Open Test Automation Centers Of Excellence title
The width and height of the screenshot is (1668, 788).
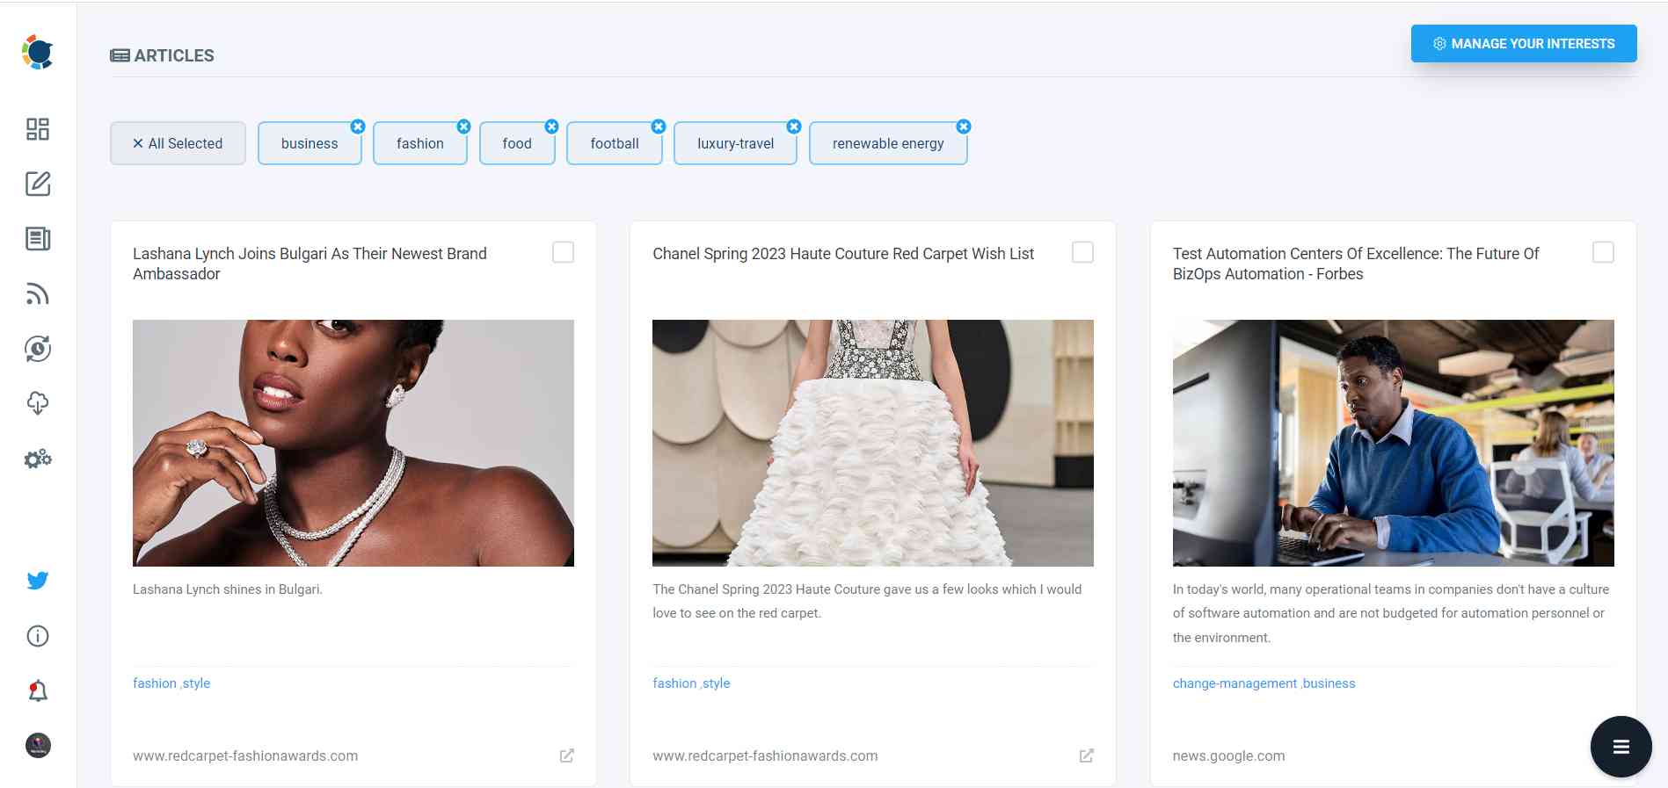coord(1356,264)
